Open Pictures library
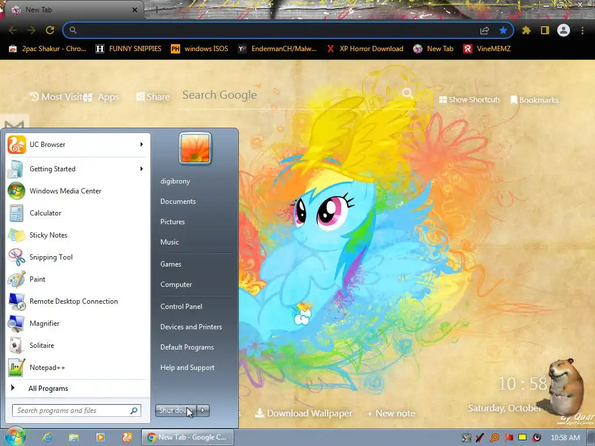The width and height of the screenshot is (595, 446). [x=172, y=222]
